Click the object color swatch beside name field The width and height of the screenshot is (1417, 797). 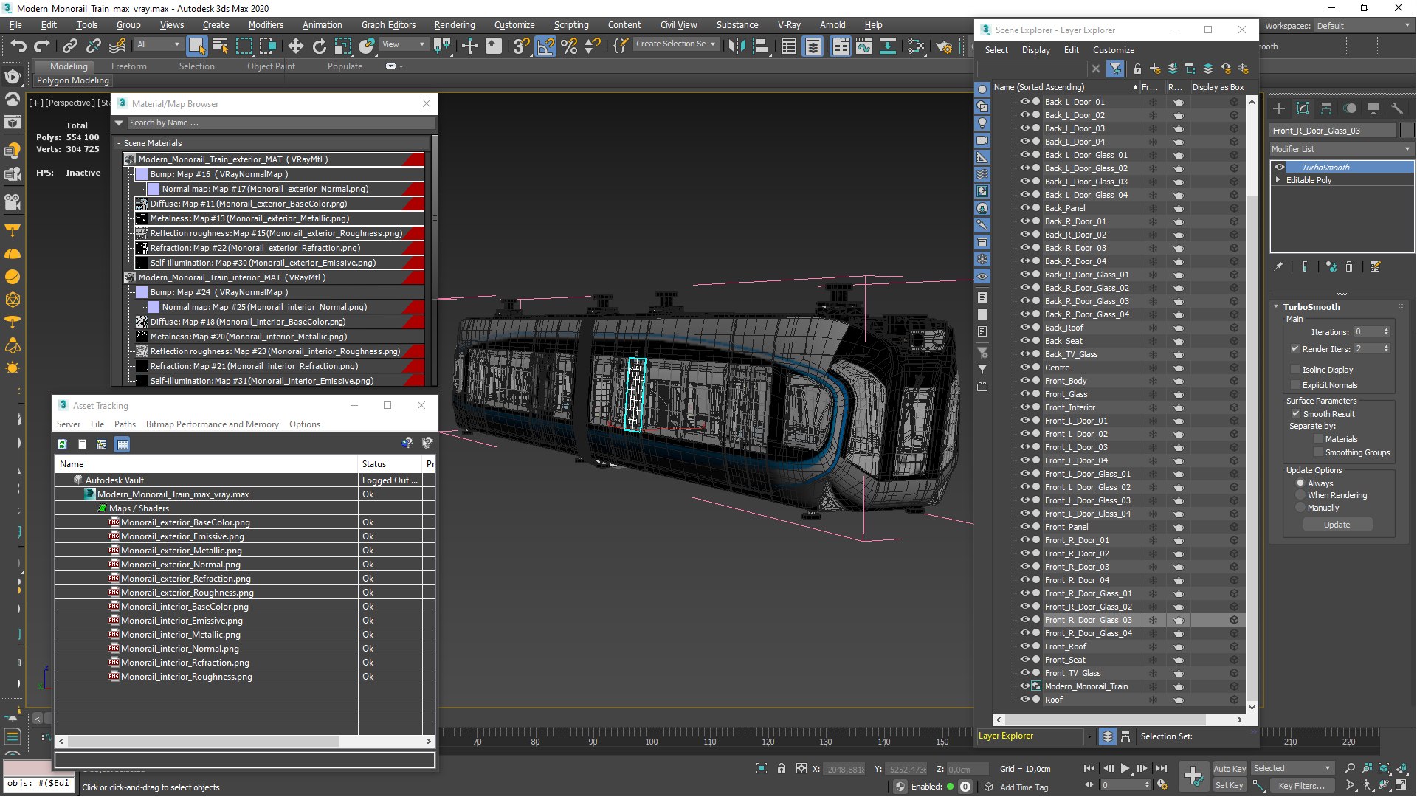(1407, 131)
